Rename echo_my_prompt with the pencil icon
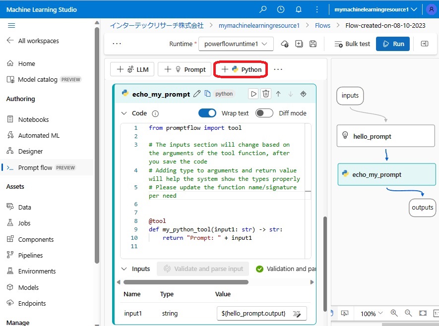 coord(197,94)
